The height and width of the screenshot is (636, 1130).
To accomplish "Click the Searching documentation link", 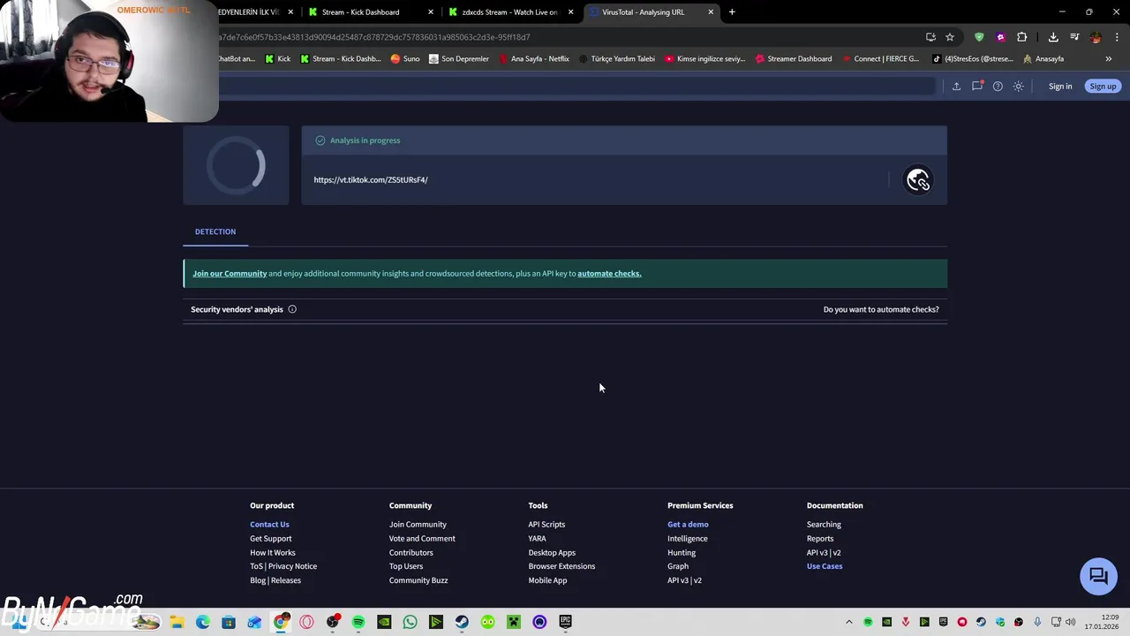I will (x=824, y=525).
